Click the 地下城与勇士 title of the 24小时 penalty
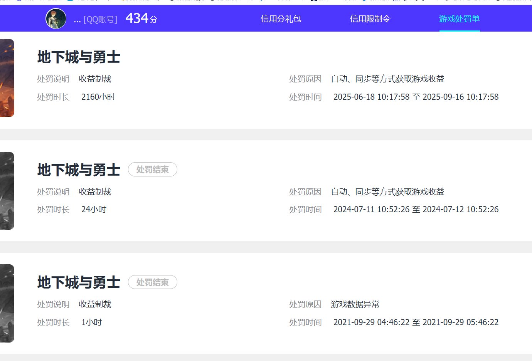The width and height of the screenshot is (532, 361). (x=79, y=170)
